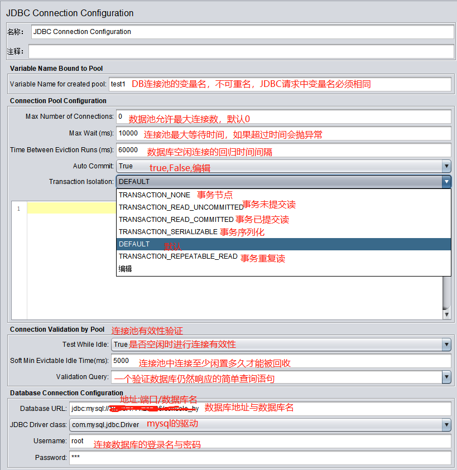Click the editor vertical scrollbar thumb

click(x=446, y=293)
